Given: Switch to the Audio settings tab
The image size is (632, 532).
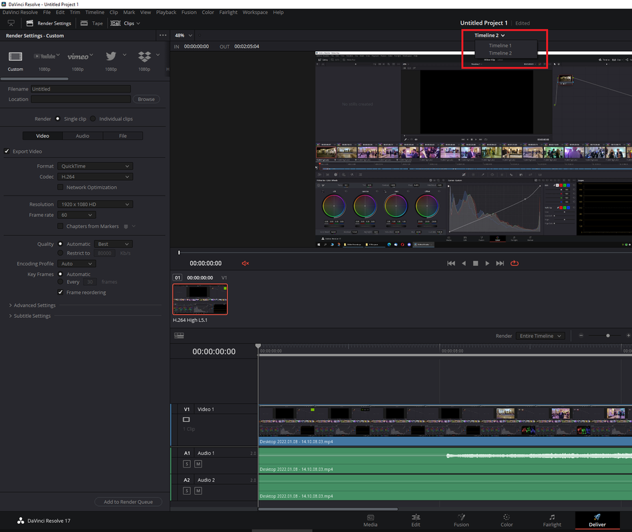Looking at the screenshot, I should (82, 136).
